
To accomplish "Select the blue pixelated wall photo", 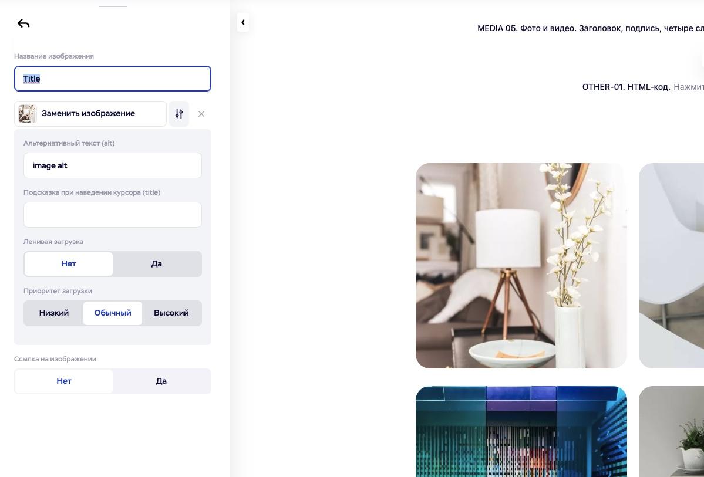I will 521,431.
